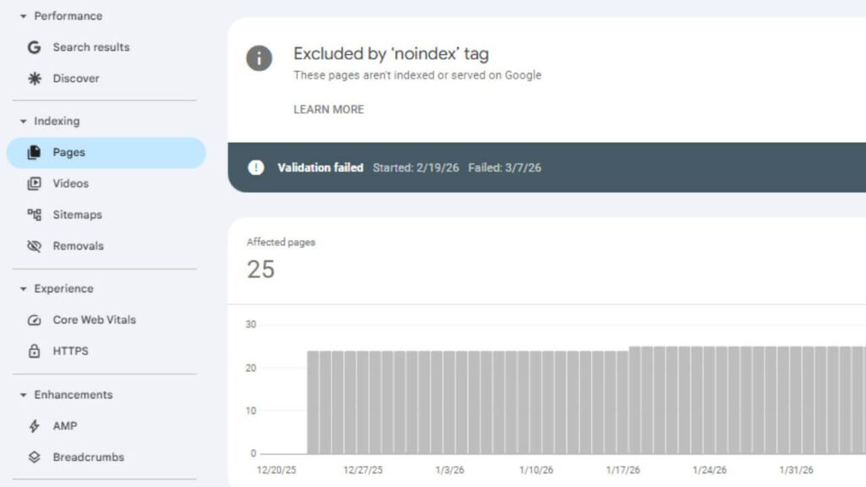This screenshot has width=866, height=487.
Task: Select the AMP enhancements icon
Action: coord(34,426)
